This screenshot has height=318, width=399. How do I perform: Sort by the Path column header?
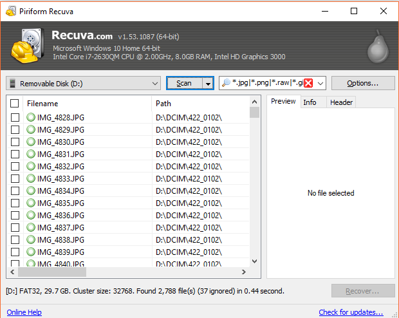[x=200, y=104]
